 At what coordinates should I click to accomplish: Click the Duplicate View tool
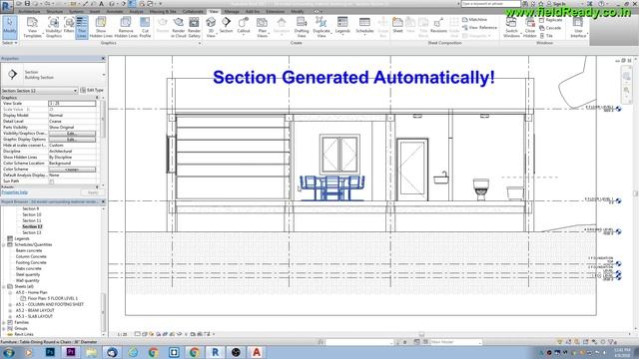tap(321, 27)
